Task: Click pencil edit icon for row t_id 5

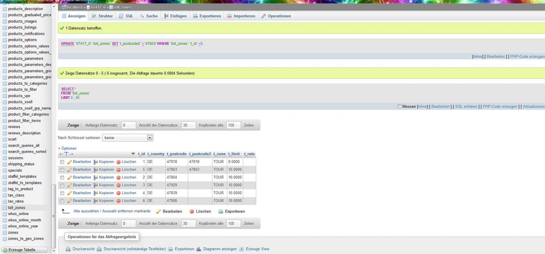Action: click(x=70, y=170)
